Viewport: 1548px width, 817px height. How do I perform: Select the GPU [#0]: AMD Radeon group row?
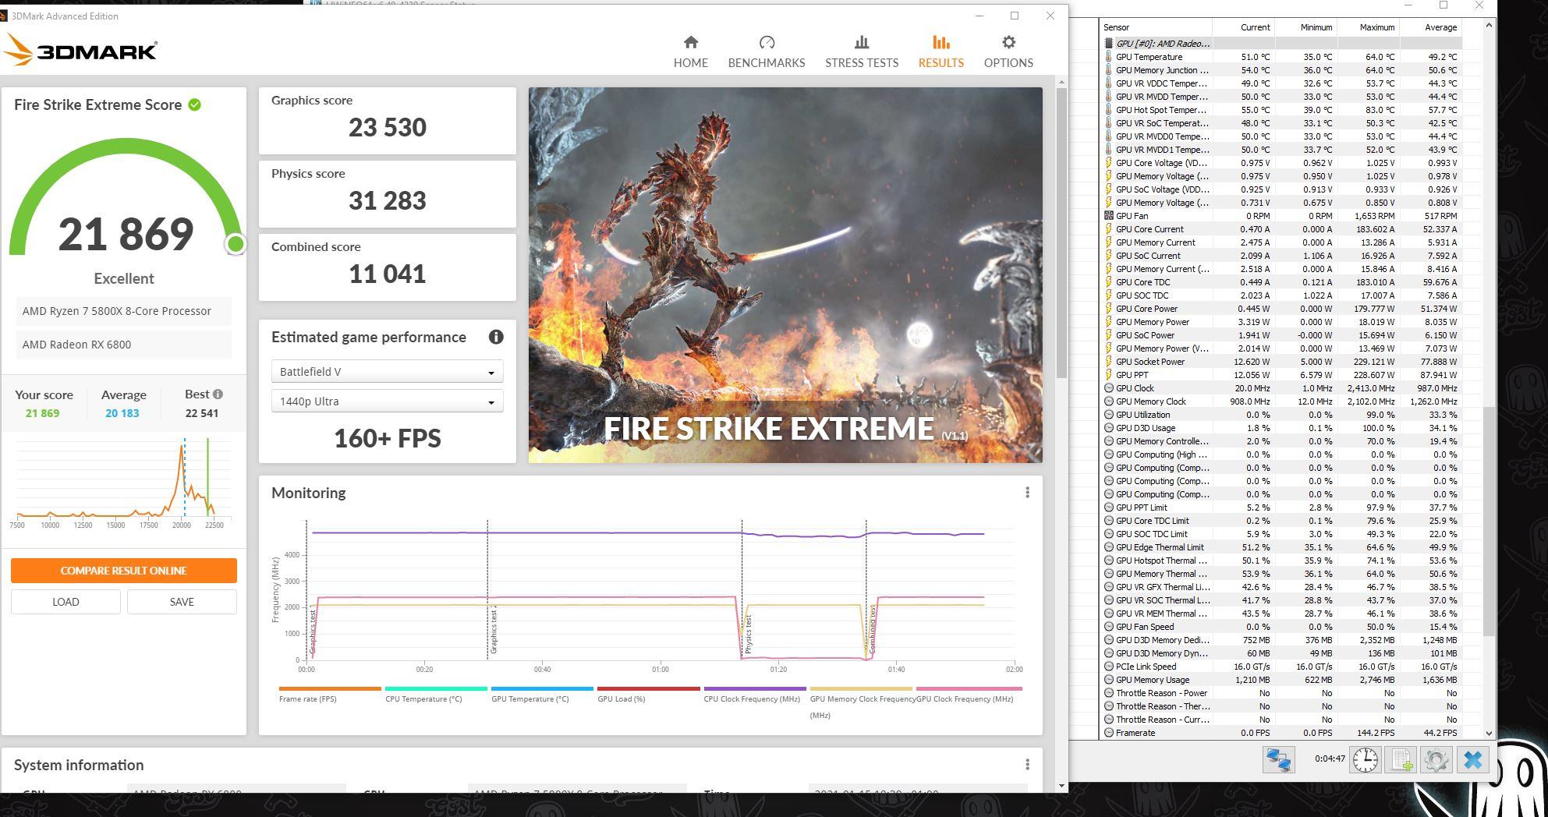[1282, 44]
